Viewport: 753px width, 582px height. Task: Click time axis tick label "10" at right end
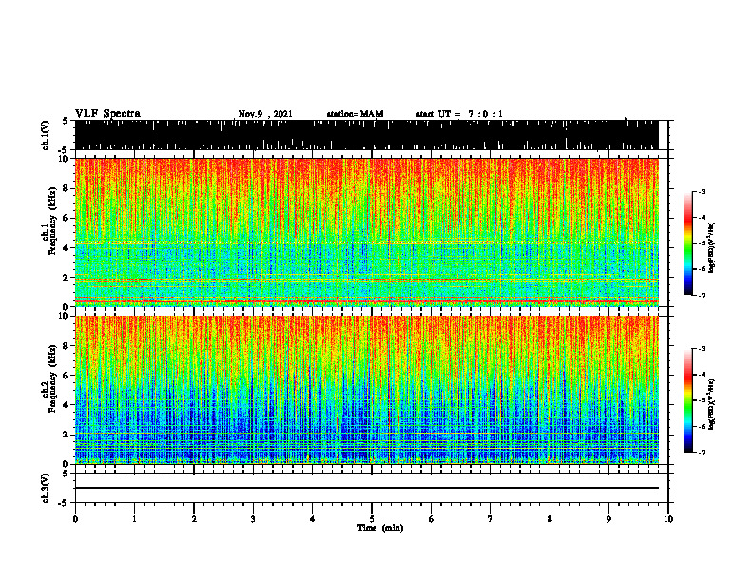[x=668, y=519]
